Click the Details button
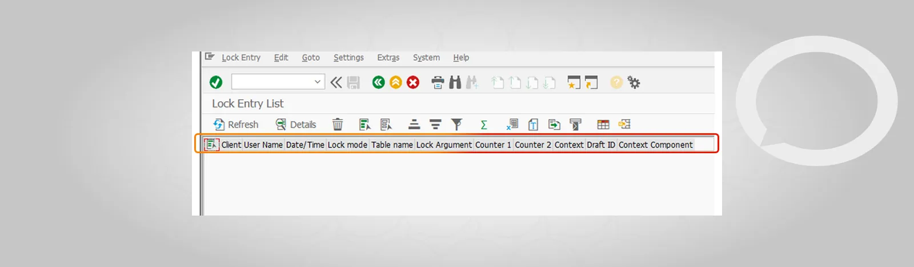 point(296,125)
